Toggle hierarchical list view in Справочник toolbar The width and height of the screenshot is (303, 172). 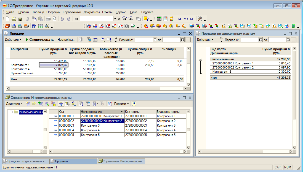61,104
